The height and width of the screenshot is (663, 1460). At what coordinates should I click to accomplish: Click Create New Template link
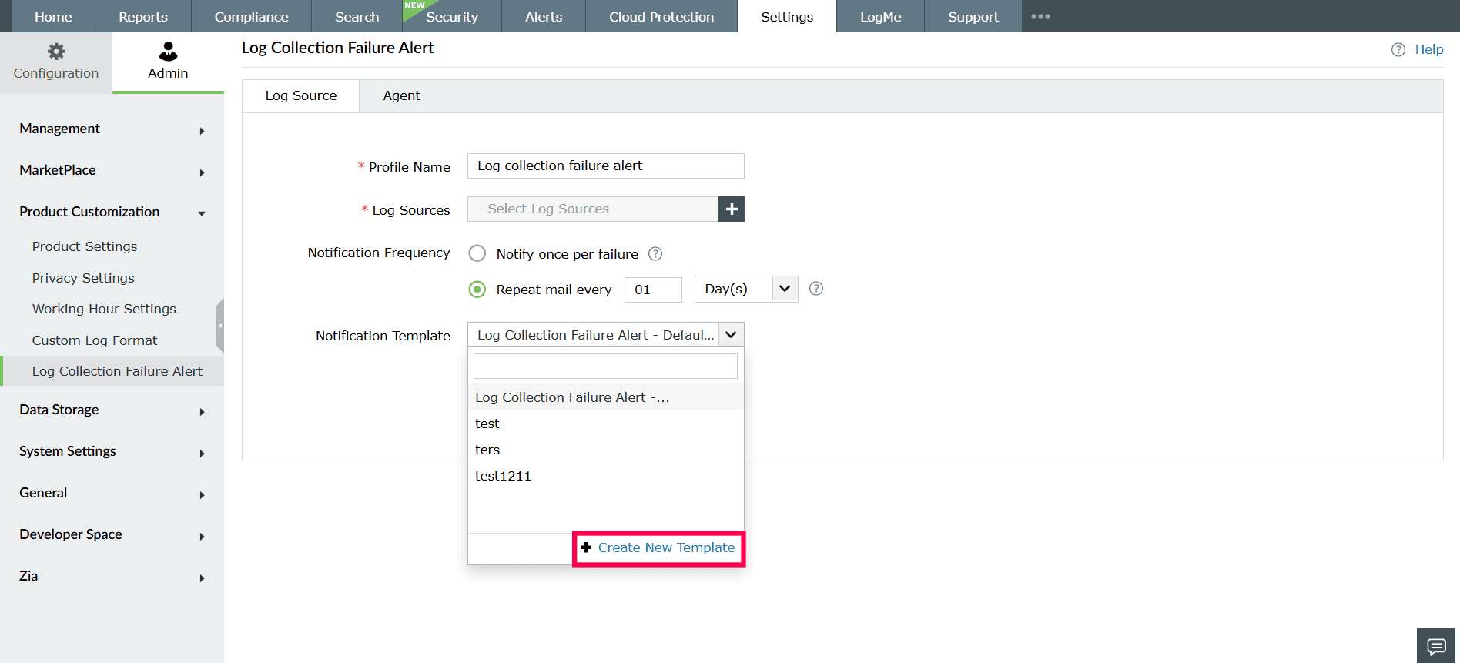pyautogui.click(x=658, y=547)
